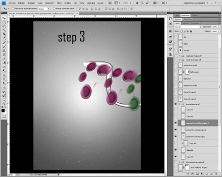Show the model layer
The height and width of the screenshot is (177, 222).
click(176, 50)
